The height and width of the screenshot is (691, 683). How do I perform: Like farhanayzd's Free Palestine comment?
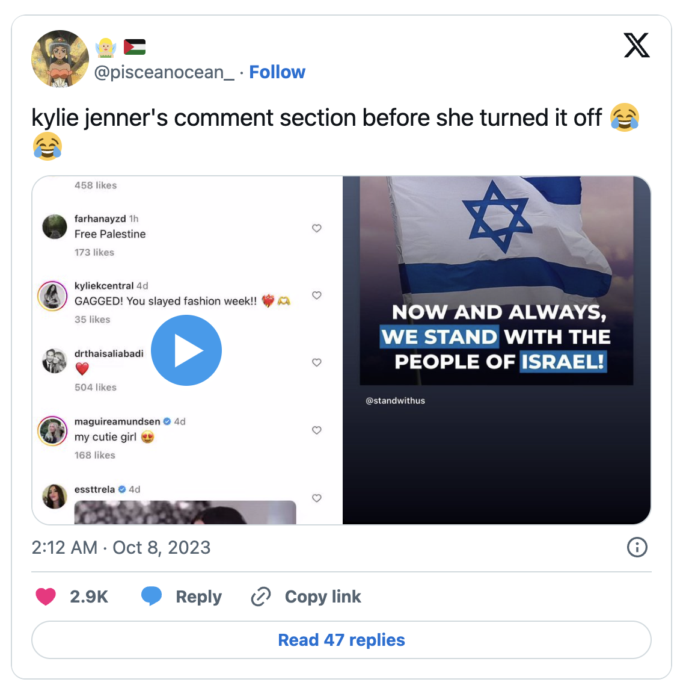click(x=316, y=228)
